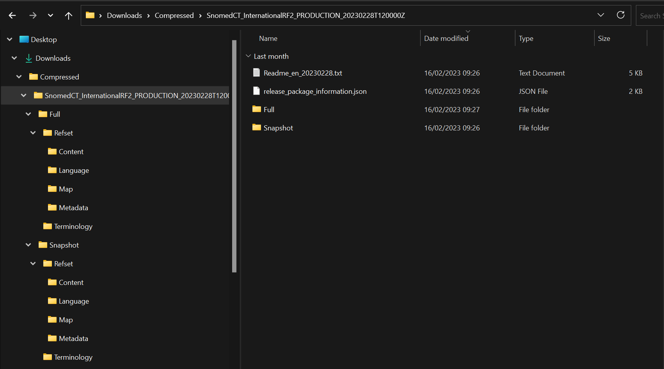Open recent locations dropdown chevron
Viewport: 664px width, 369px height.
pyautogui.click(x=50, y=16)
